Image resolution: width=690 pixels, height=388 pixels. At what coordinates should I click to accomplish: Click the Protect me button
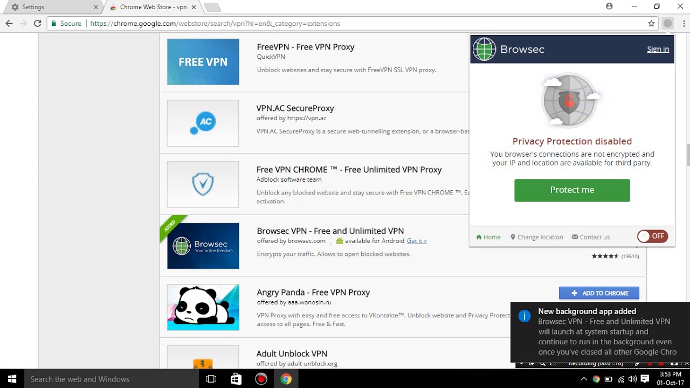(572, 190)
